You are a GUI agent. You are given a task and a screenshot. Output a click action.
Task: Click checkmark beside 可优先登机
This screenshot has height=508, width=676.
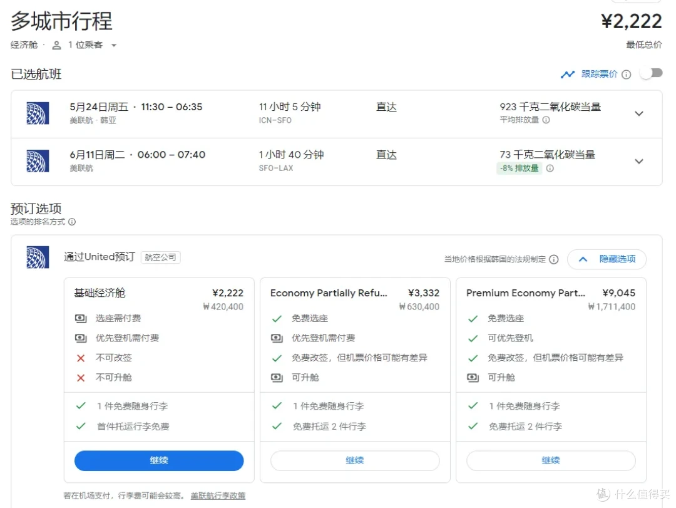pyautogui.click(x=473, y=338)
